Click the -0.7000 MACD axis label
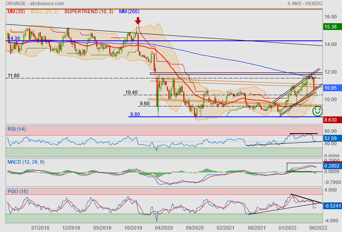Image resolution: width=342 pixels, height=232 pixels. pyautogui.click(x=332, y=182)
